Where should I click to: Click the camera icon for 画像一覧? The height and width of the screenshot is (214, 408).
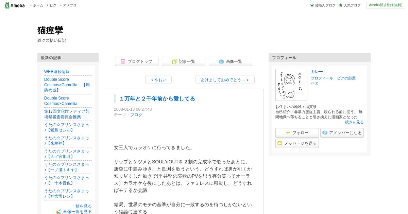click(221, 61)
